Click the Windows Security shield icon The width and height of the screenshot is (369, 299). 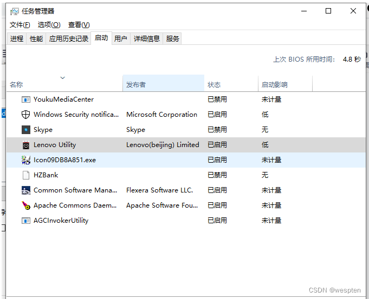pyautogui.click(x=25, y=115)
